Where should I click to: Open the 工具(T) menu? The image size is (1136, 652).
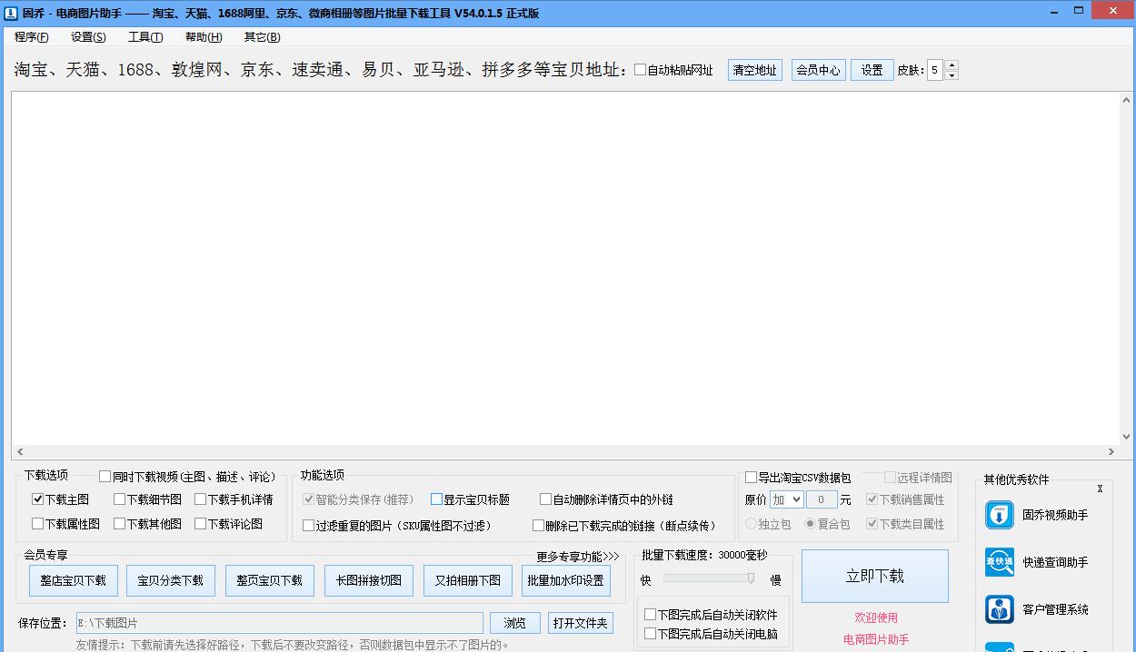[145, 37]
